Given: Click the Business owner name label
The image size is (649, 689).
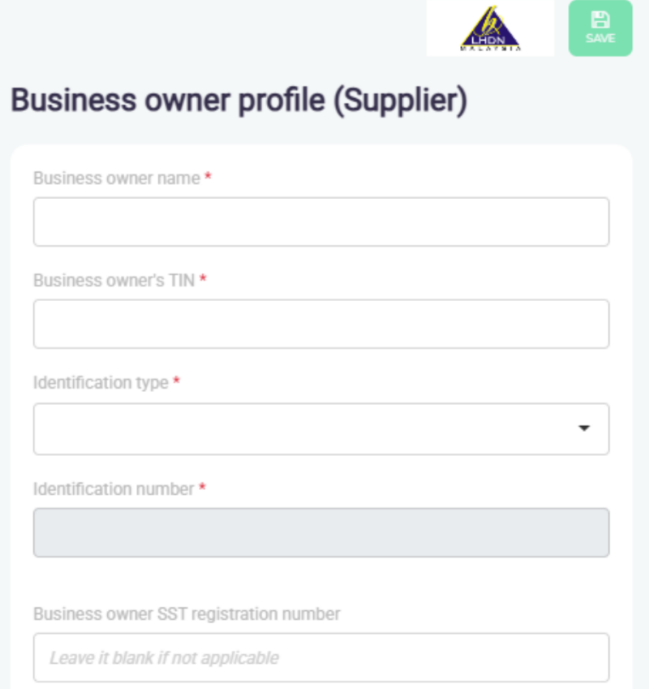Looking at the screenshot, I should [x=116, y=179].
